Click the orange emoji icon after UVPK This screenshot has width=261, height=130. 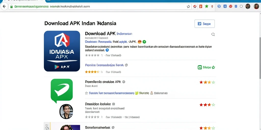coord(140,42)
